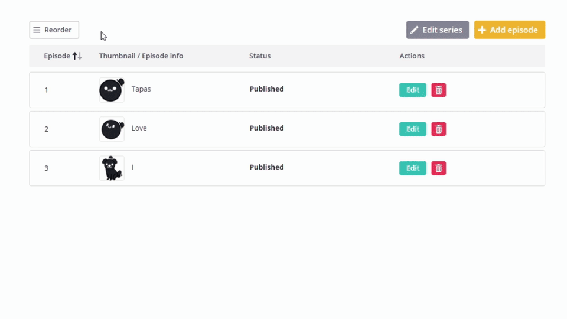Click the Published status of Love

[x=266, y=128]
